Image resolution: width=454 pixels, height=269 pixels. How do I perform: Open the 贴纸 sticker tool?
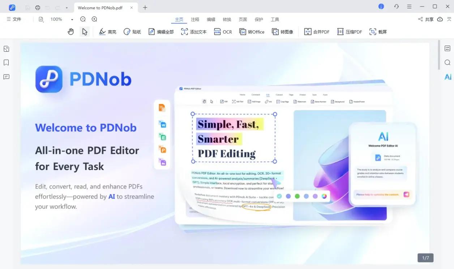coord(132,32)
